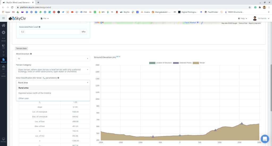Toggle the Terrain legend series
This screenshot has width=272, height=146.
point(199,63)
